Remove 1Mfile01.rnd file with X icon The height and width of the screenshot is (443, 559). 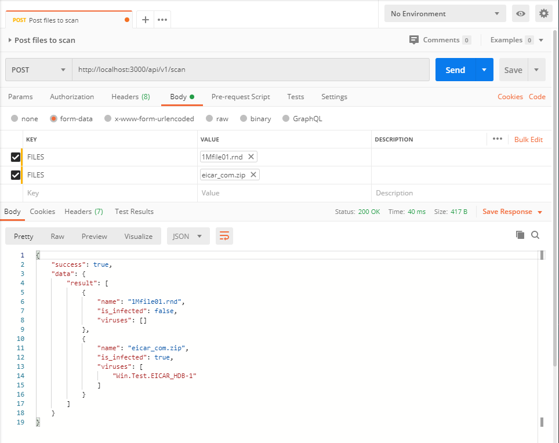click(x=251, y=157)
